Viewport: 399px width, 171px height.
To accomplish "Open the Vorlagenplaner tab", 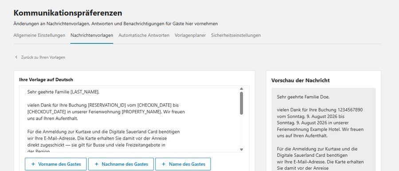I will pos(190,35).
